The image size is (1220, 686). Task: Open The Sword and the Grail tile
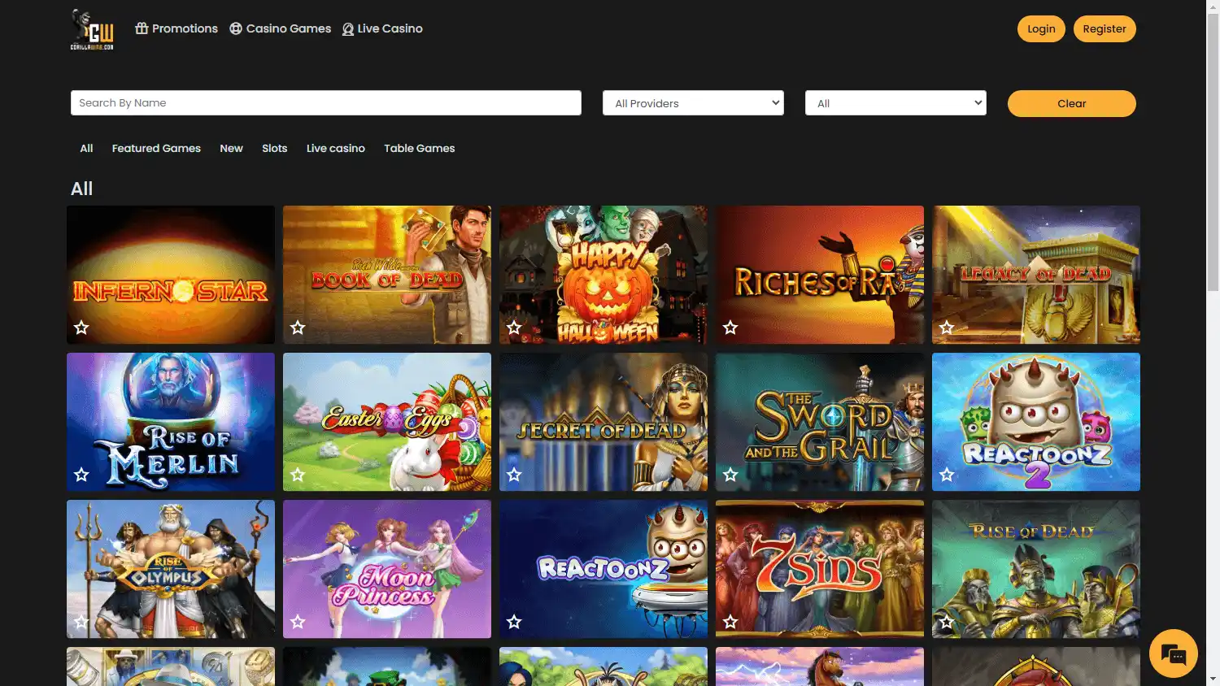click(820, 422)
